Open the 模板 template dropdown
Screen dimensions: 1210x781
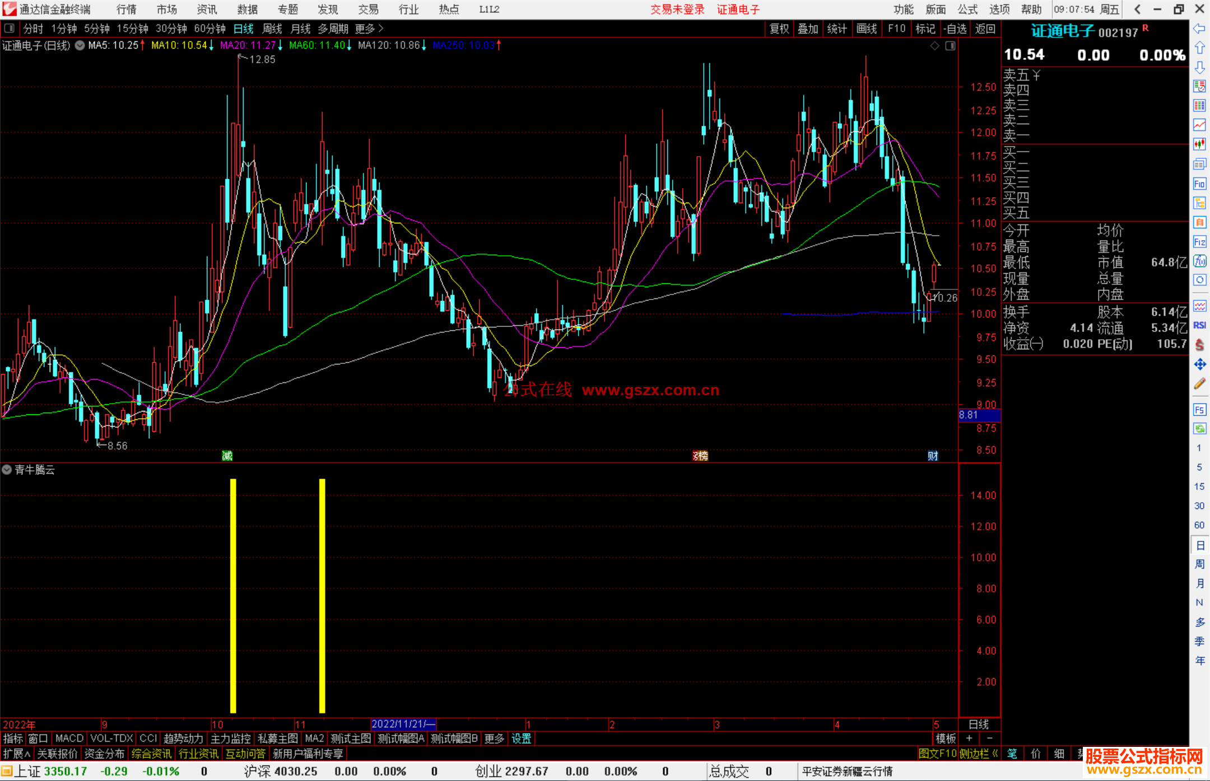click(946, 738)
